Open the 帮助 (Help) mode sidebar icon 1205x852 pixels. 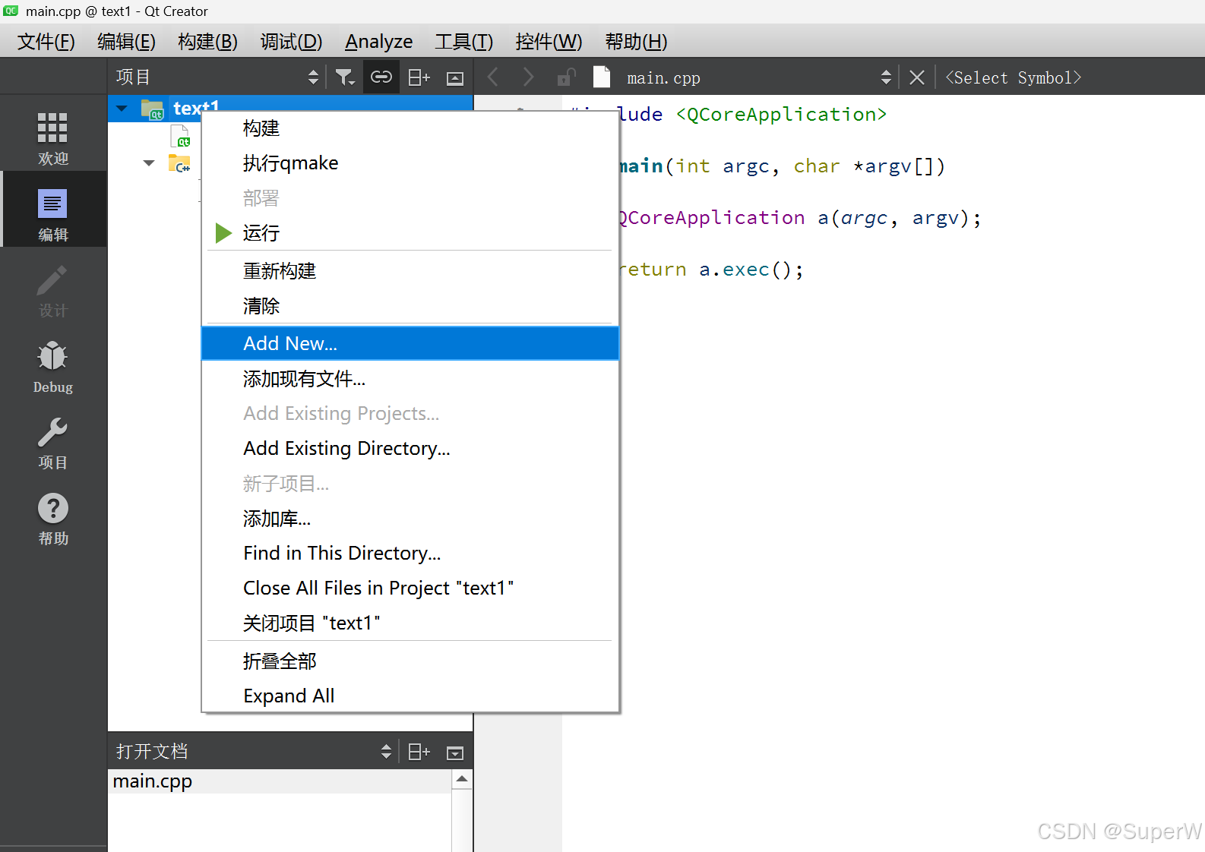click(53, 519)
